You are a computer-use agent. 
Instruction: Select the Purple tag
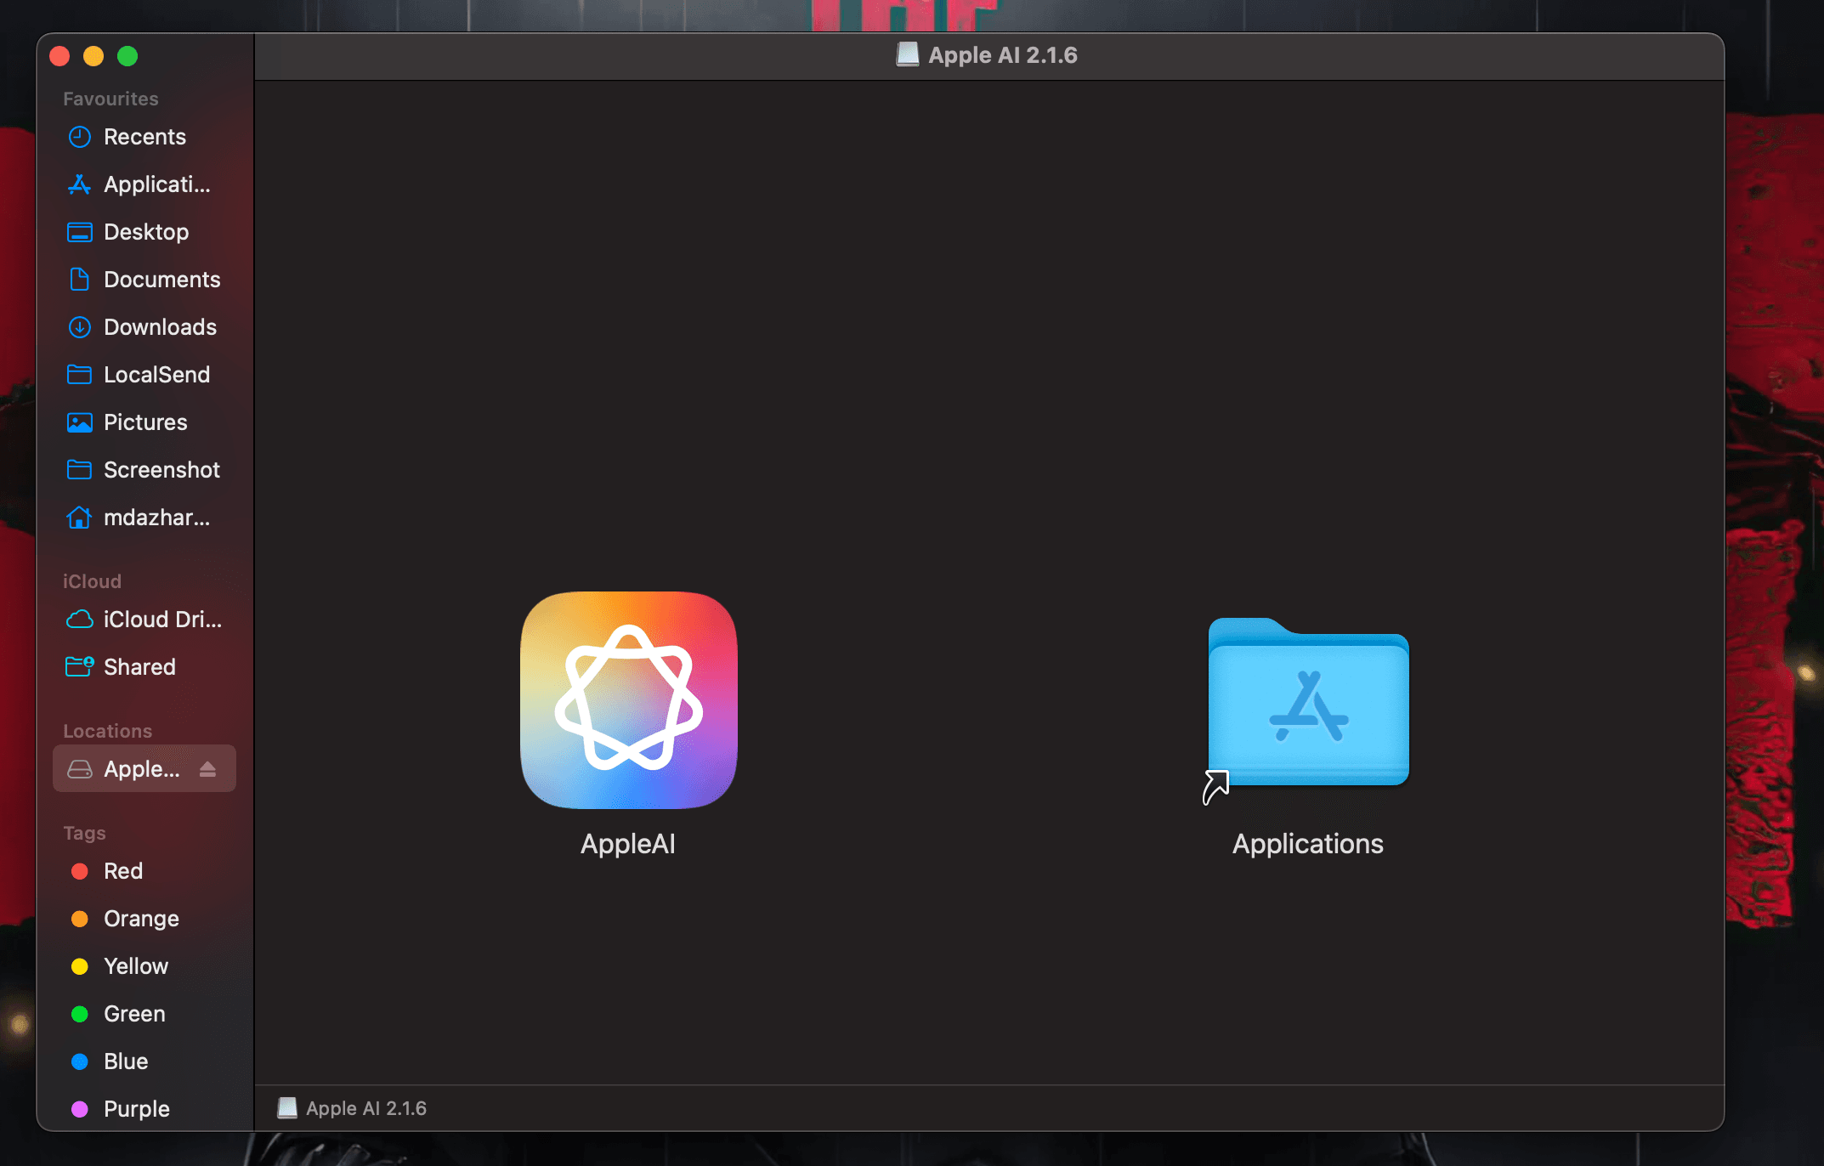coord(136,1109)
